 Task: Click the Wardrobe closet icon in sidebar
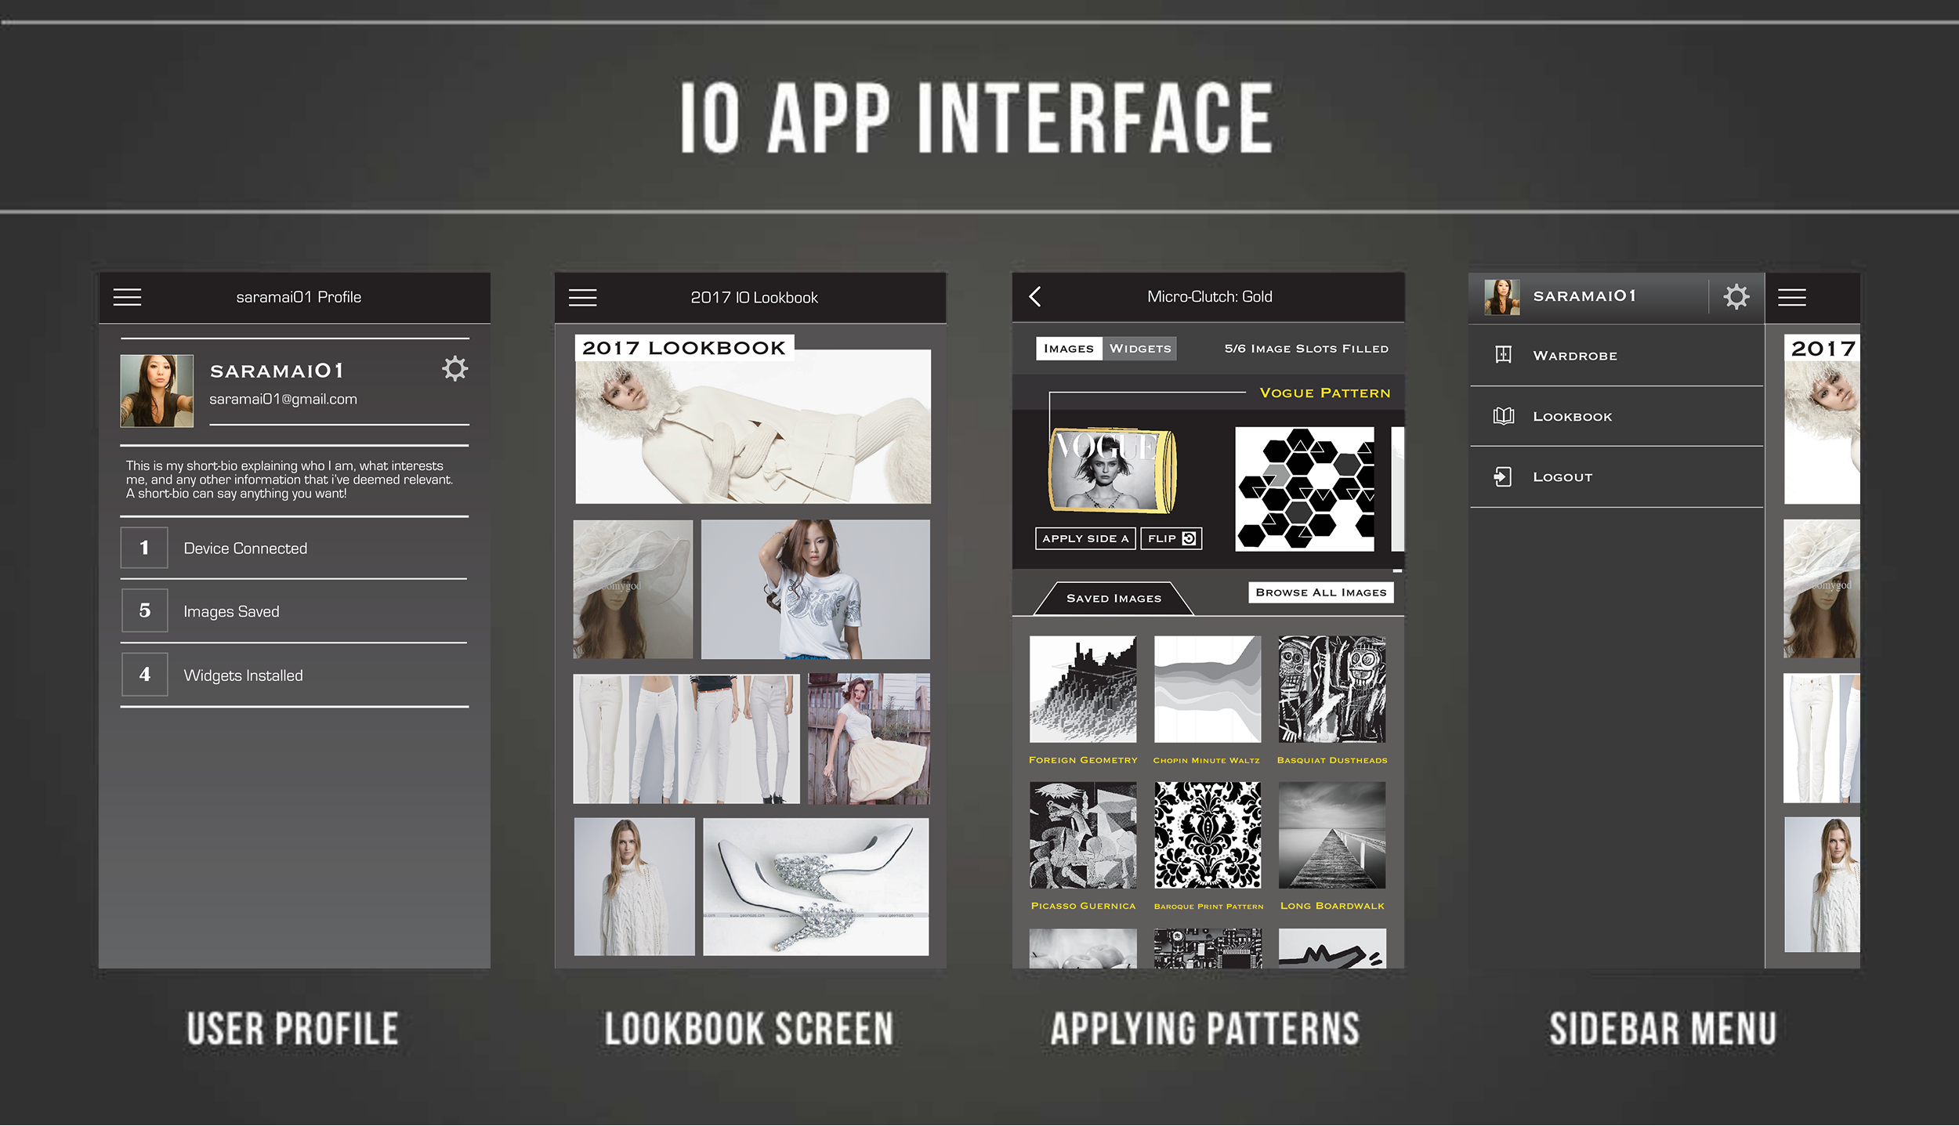coord(1503,355)
